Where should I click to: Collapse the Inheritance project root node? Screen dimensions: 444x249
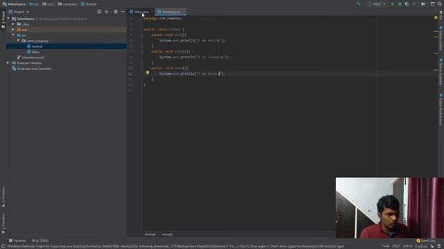8,19
